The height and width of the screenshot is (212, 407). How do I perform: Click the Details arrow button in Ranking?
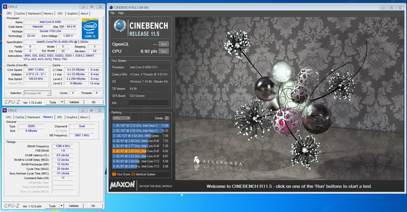click(x=167, y=118)
